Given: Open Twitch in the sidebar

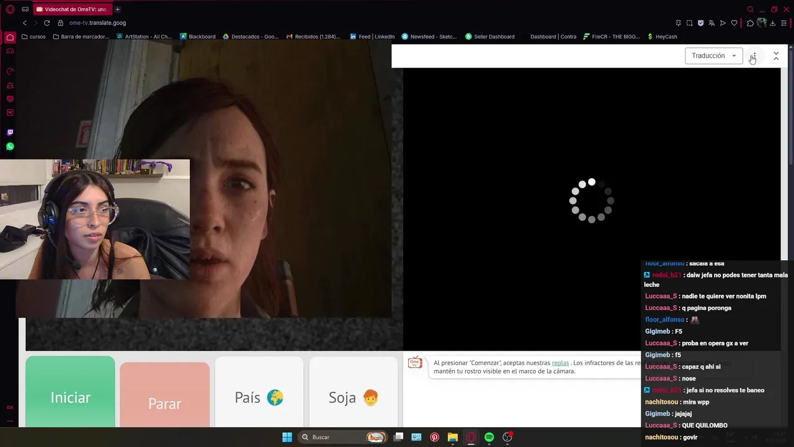Looking at the screenshot, I should (x=10, y=132).
